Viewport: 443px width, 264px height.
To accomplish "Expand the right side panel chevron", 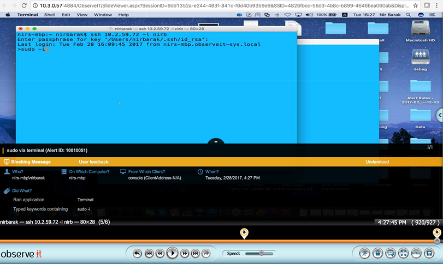I will (439, 116).
